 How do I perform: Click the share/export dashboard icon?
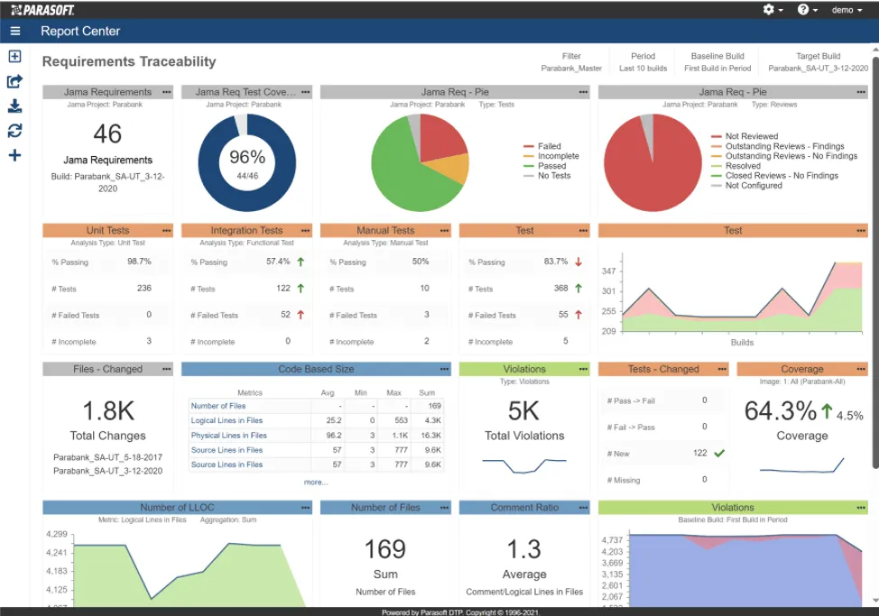pos(14,81)
